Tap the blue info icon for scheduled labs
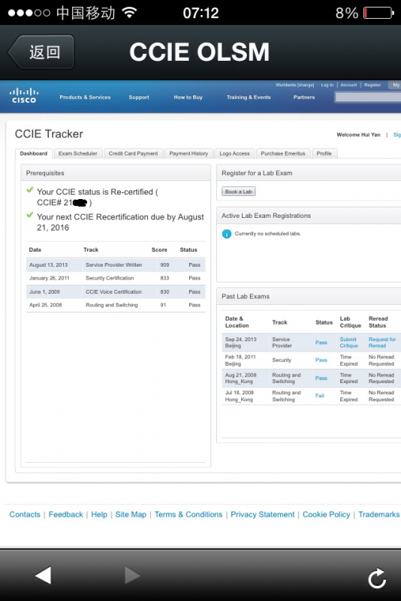The height and width of the screenshot is (601, 401). [227, 234]
